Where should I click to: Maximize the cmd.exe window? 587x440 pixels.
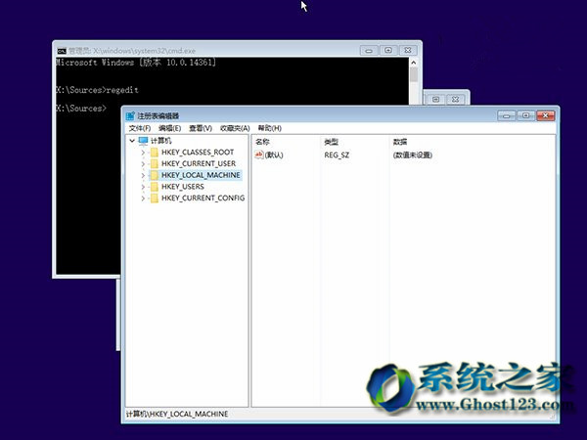click(388, 50)
